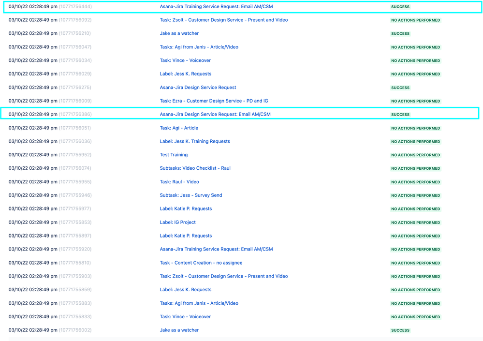Click NO ACTIONS PERFORMED badge on Test Training row

click(x=415, y=155)
